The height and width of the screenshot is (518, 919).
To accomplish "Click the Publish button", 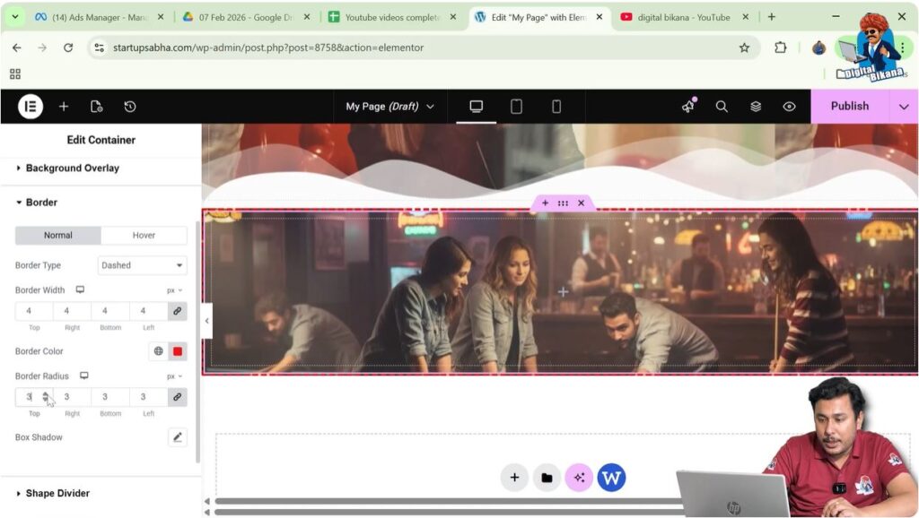I will tap(849, 106).
